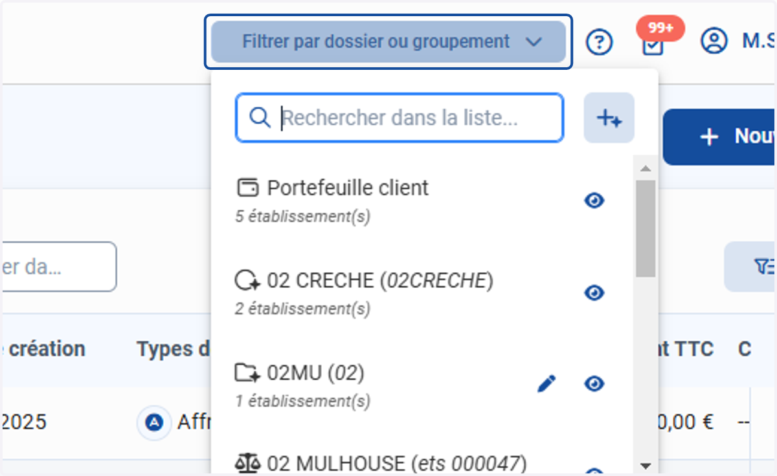Viewport: 777px width, 476px height.
Task: Click the 'M.S' user name text
Action: click(x=760, y=41)
